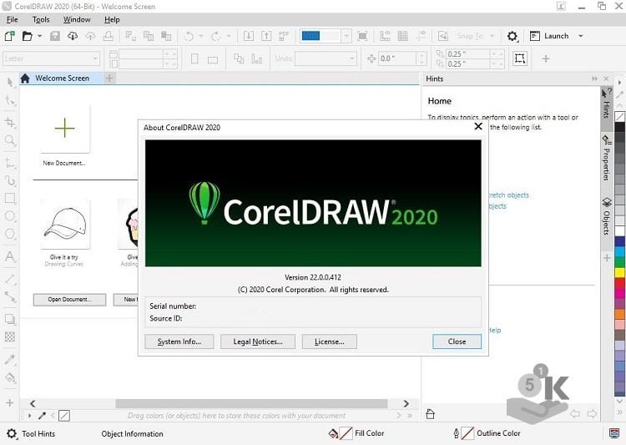Select the Zoom magnifier tool
Image resolution: width=626 pixels, height=445 pixels.
10,140
